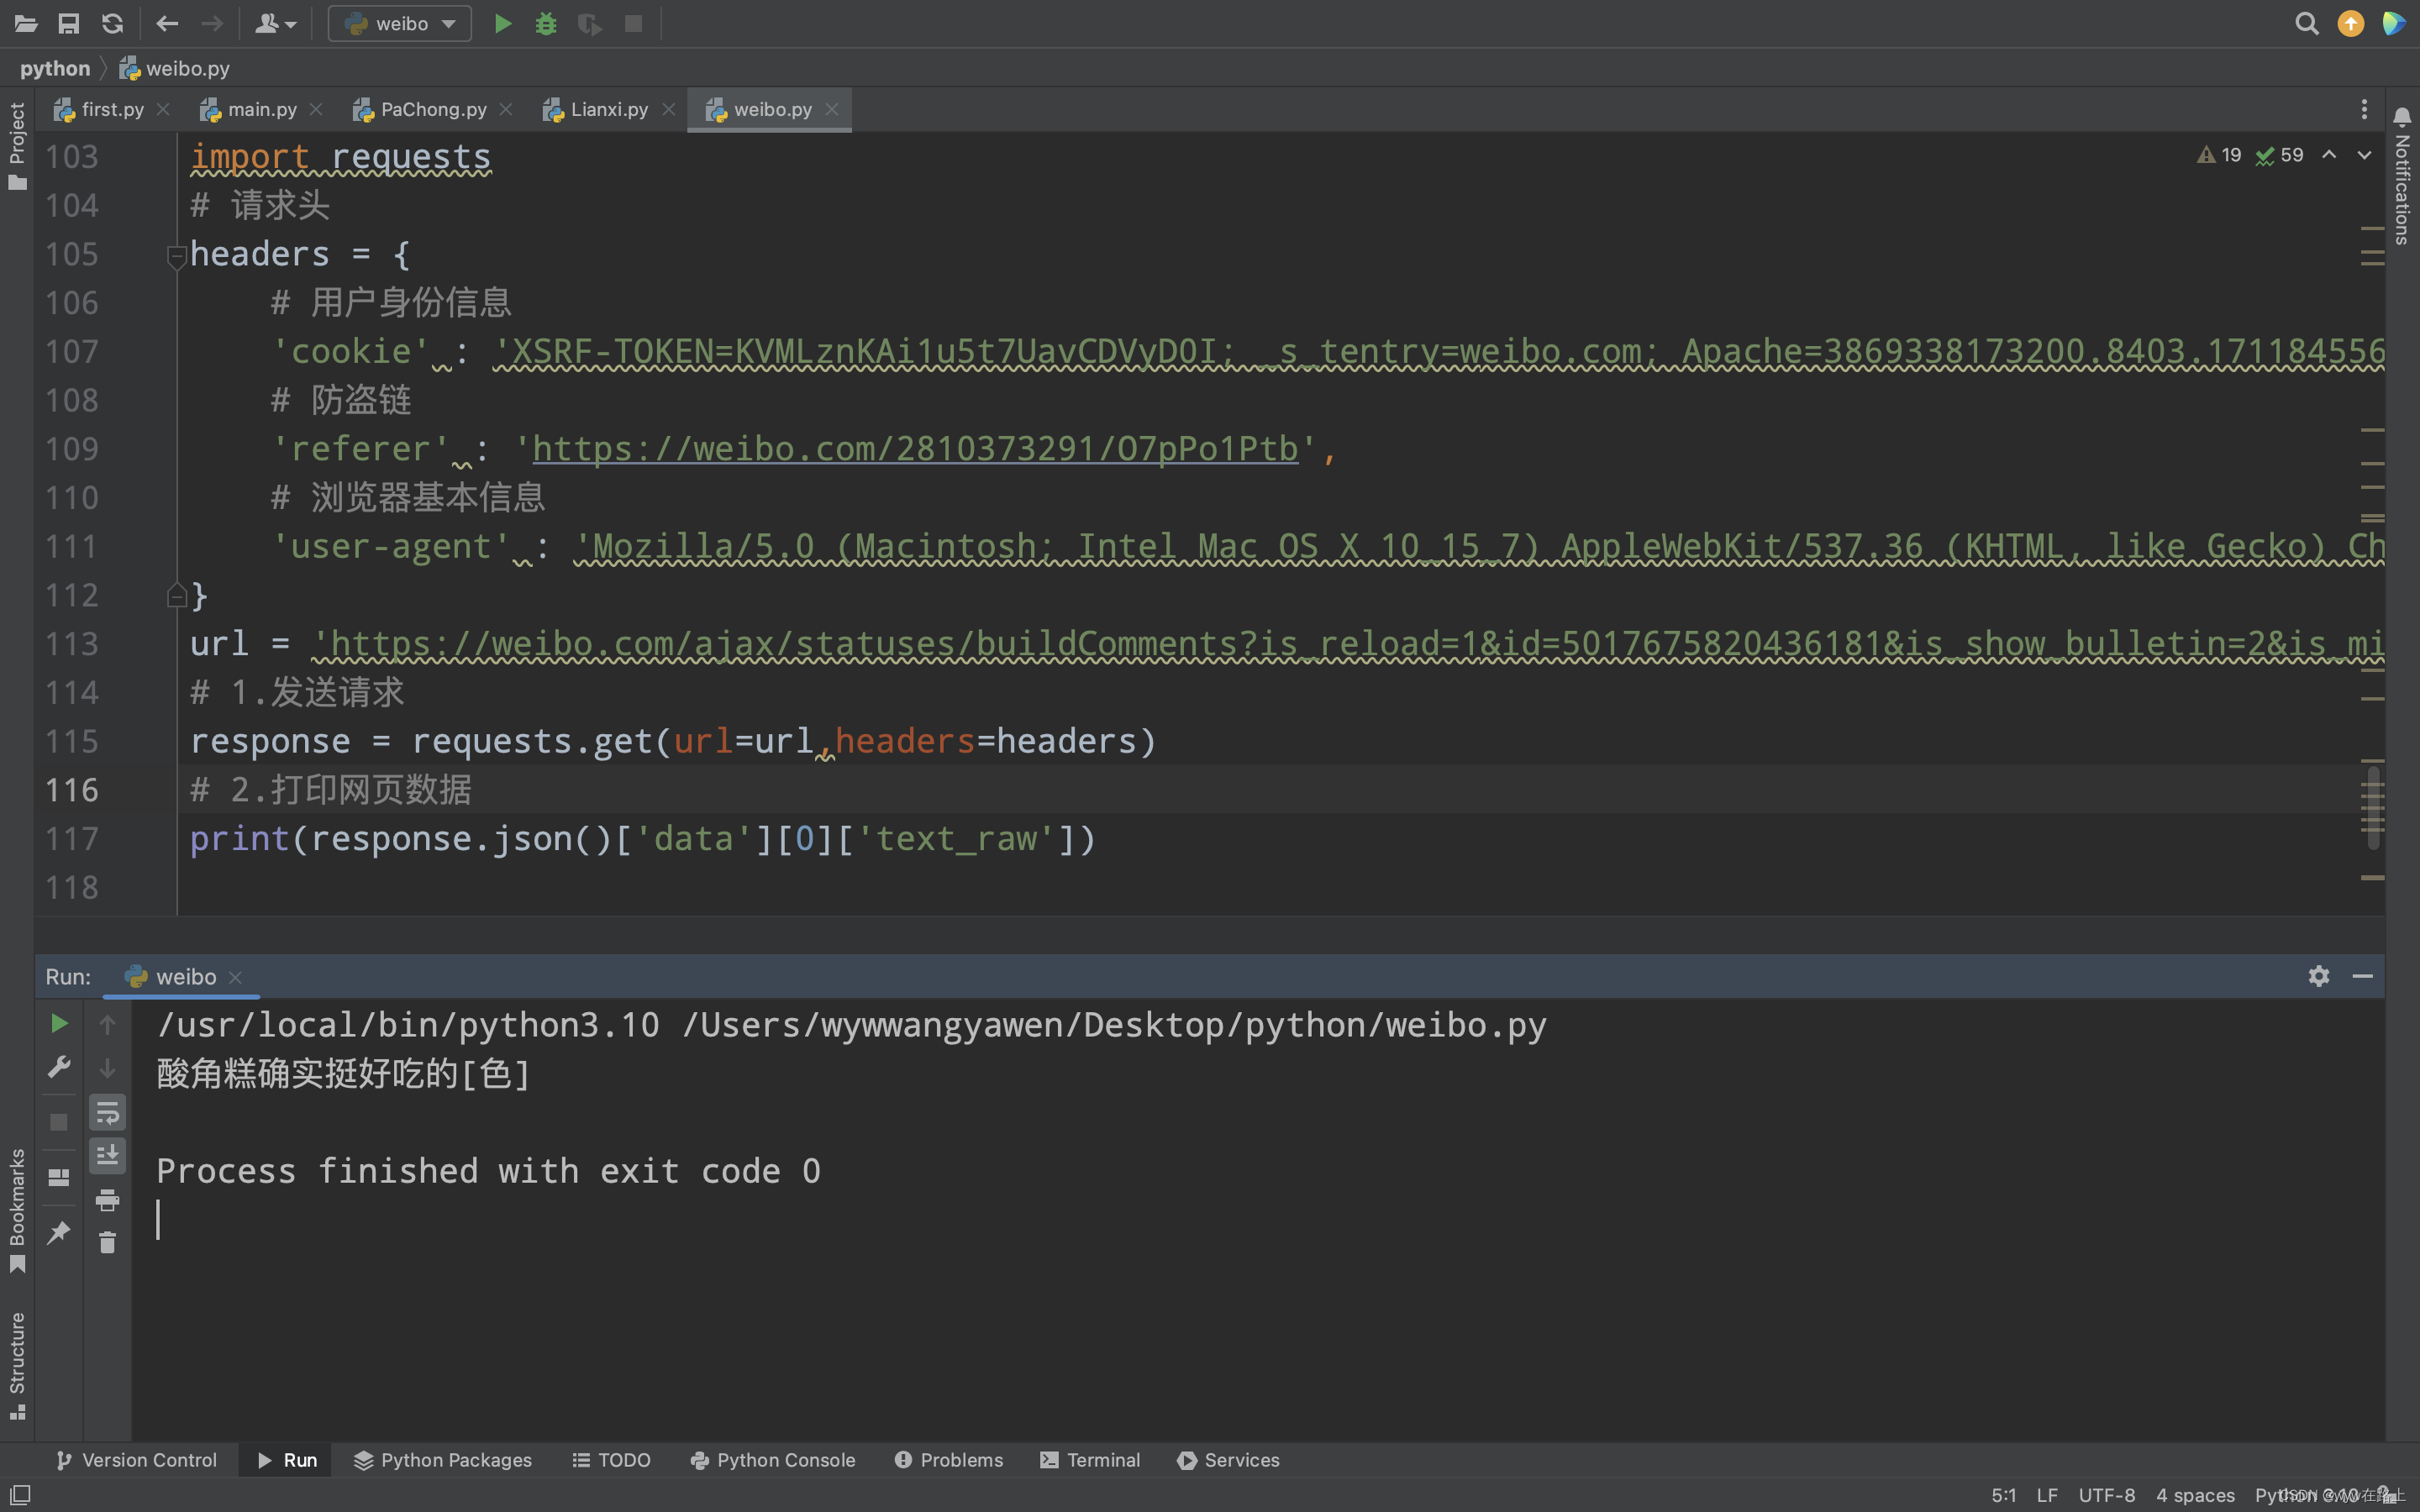Close the weibo.py tab
The height and width of the screenshot is (1512, 2420).
[832, 109]
